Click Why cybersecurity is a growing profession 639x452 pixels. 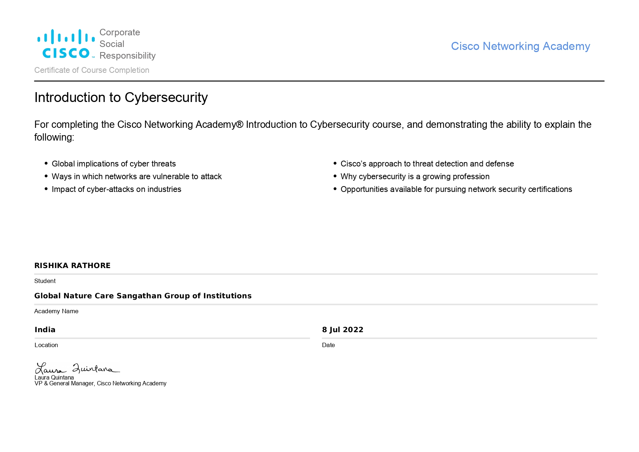(x=415, y=177)
